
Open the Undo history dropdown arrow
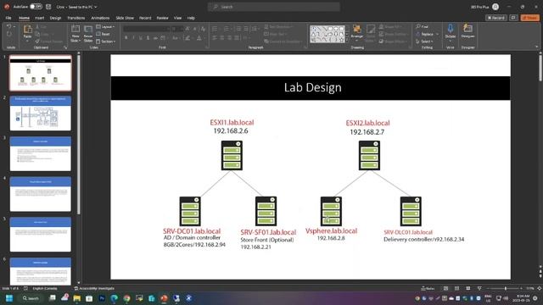pyautogui.click(x=14, y=26)
